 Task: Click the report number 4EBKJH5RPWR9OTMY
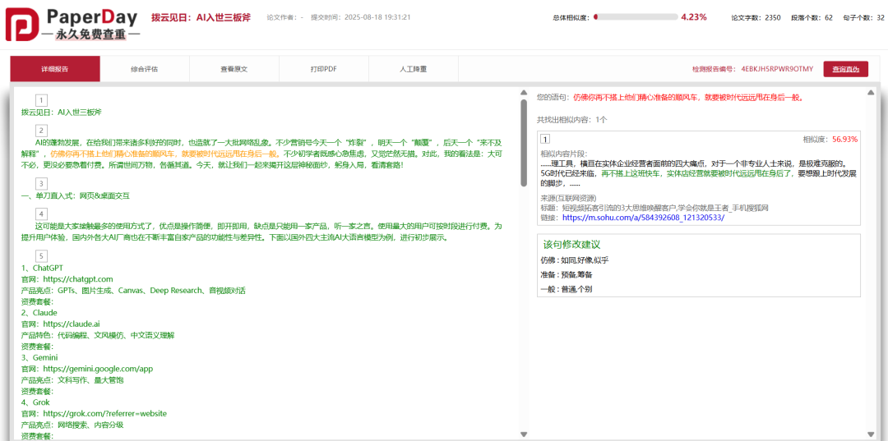[776, 69]
